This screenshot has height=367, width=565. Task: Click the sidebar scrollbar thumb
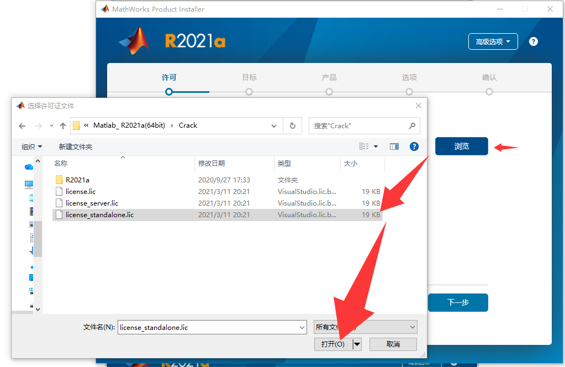pyautogui.click(x=38, y=239)
